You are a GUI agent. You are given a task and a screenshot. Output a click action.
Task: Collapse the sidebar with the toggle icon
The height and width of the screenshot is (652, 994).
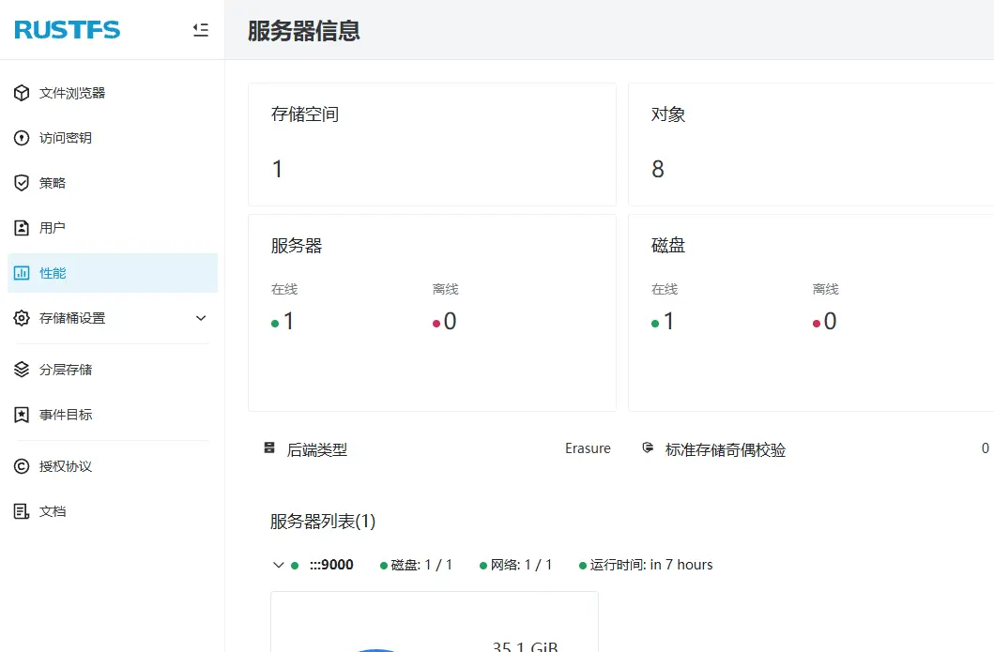tap(200, 29)
